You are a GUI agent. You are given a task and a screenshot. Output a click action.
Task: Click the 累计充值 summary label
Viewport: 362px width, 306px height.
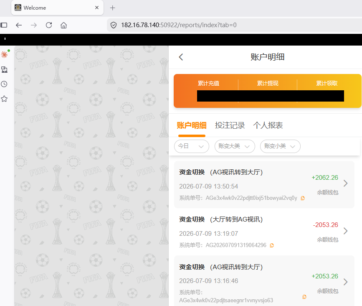208,83
